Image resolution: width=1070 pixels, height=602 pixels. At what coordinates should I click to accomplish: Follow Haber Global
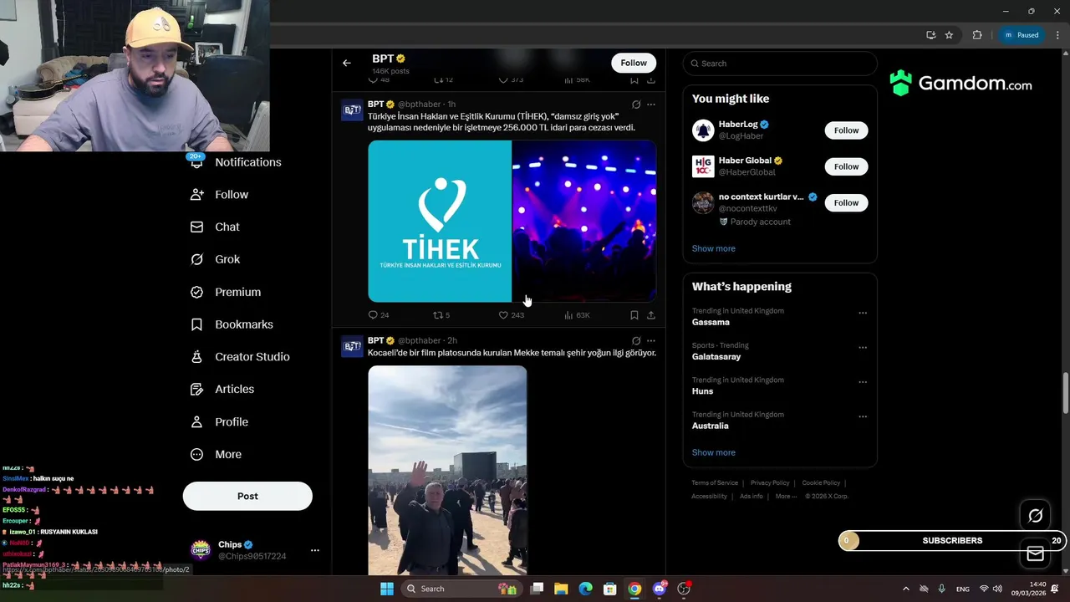click(x=846, y=166)
